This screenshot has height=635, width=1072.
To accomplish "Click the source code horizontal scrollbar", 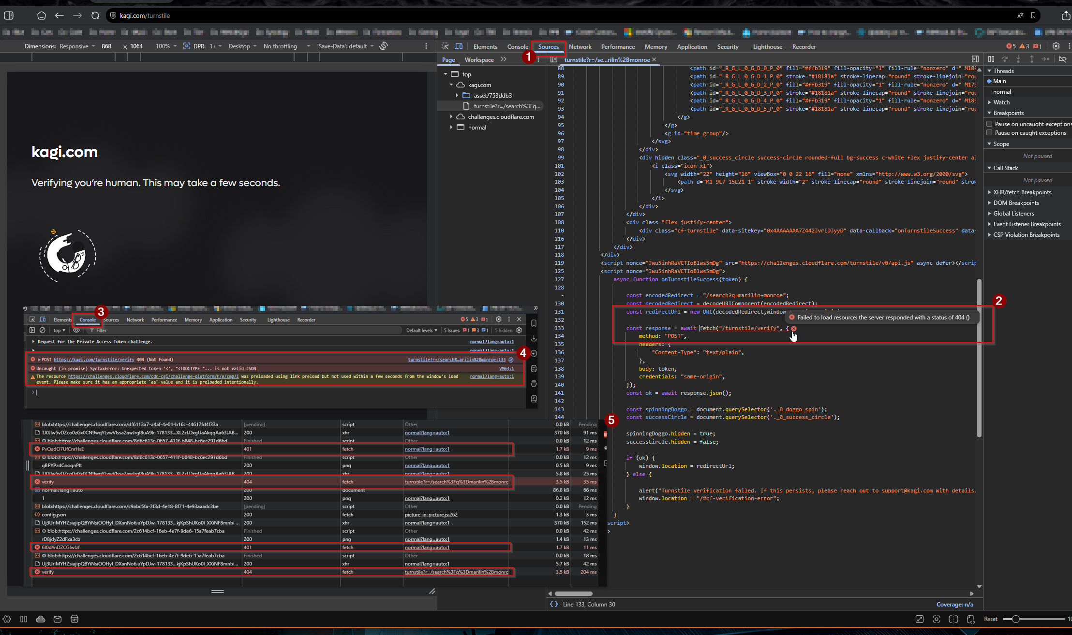I will point(574,593).
